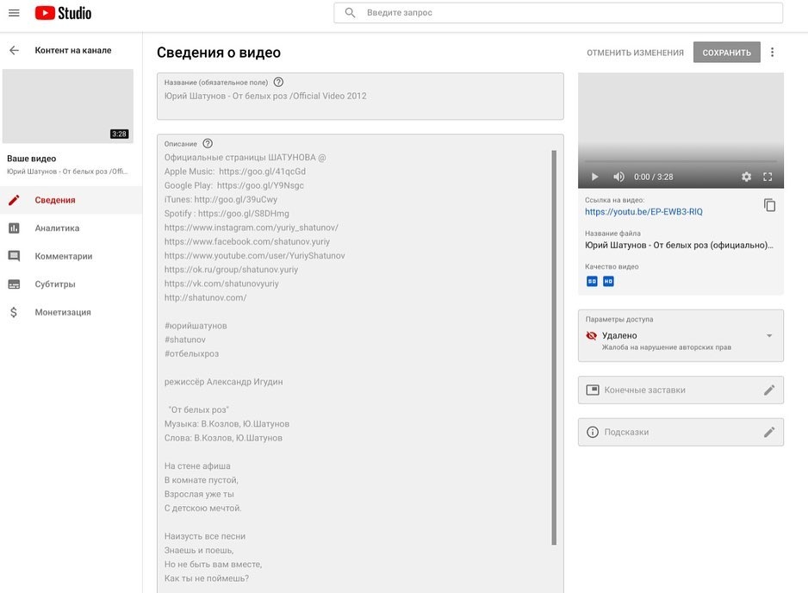Edit the end screens section
The image size is (808, 593).
point(769,390)
